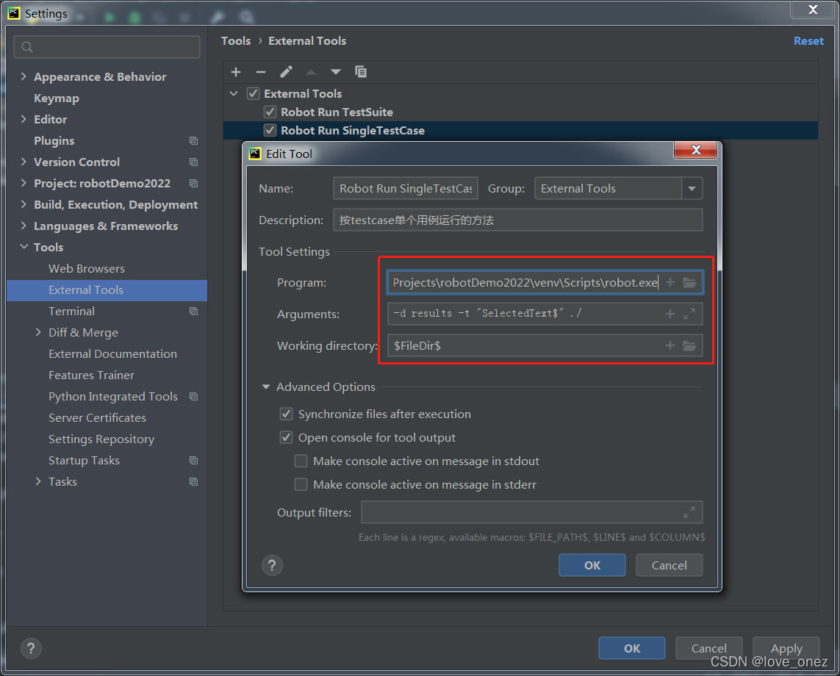Disable Open console for tool output
Viewport: 840px width, 676px height.
pos(286,437)
